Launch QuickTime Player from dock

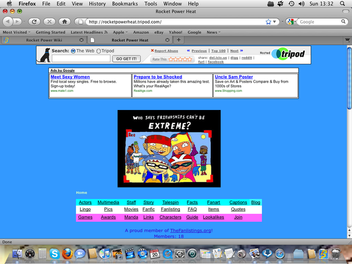coord(167,254)
